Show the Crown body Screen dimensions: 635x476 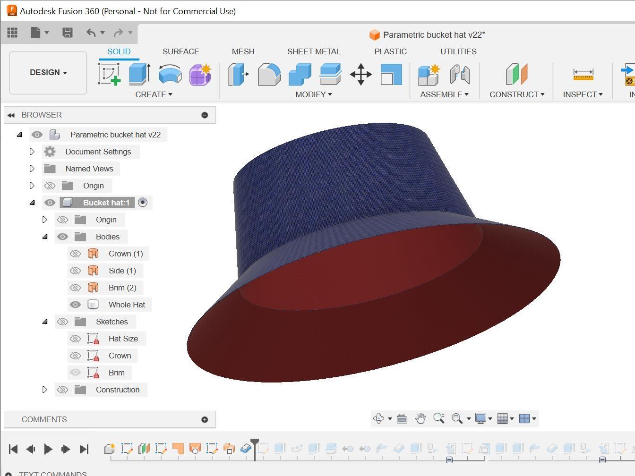coord(75,254)
